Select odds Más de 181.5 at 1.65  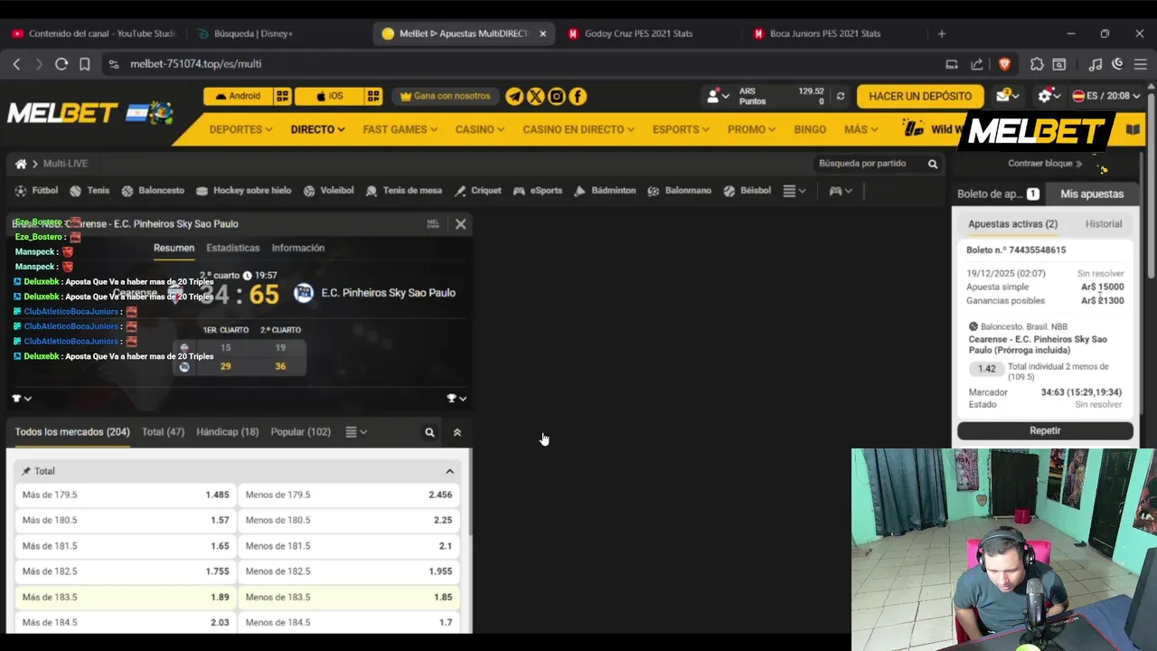[126, 546]
